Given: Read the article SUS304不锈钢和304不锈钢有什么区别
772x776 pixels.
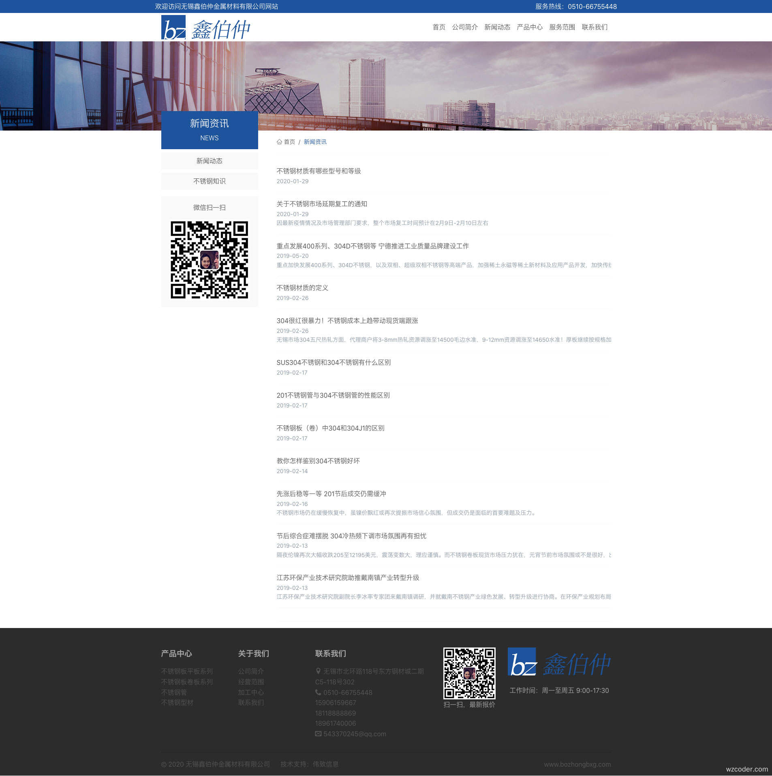Looking at the screenshot, I should [334, 362].
